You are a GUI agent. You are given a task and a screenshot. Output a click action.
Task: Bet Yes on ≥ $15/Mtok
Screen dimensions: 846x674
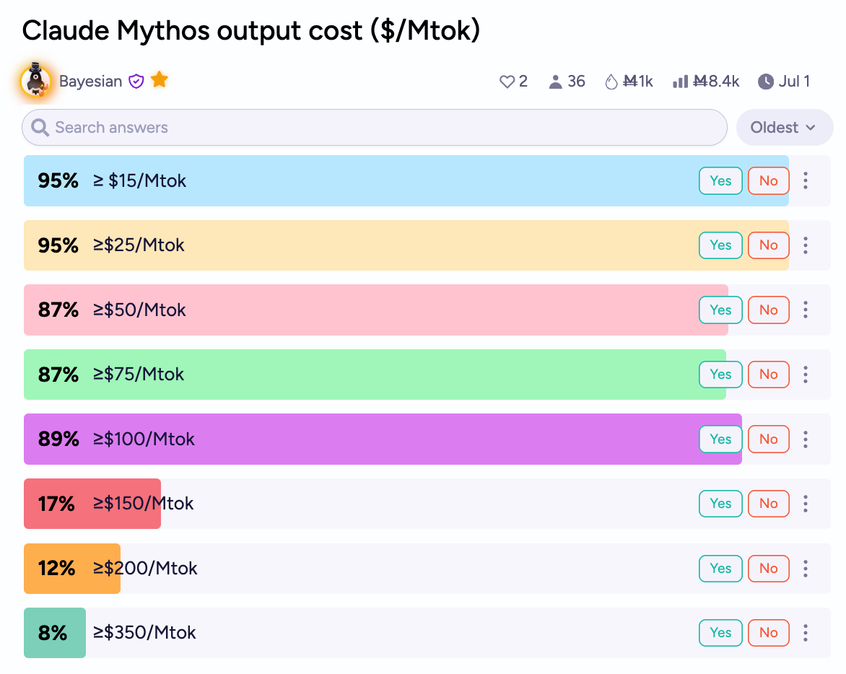click(720, 180)
